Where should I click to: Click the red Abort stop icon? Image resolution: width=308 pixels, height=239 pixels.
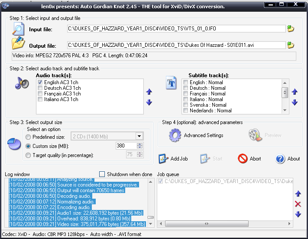pyautogui.click(x=243, y=159)
